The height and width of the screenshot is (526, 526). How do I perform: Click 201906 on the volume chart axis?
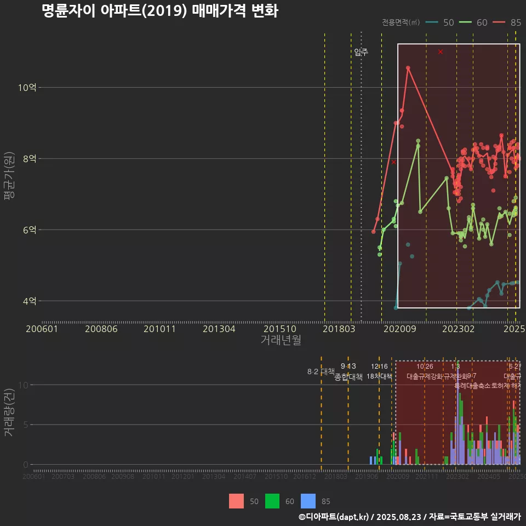coord(367,476)
